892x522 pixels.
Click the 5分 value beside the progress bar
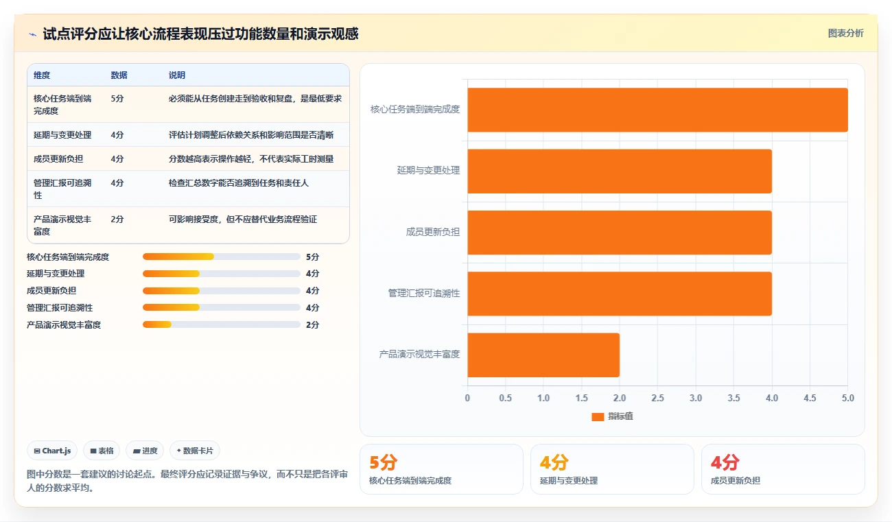tap(313, 257)
